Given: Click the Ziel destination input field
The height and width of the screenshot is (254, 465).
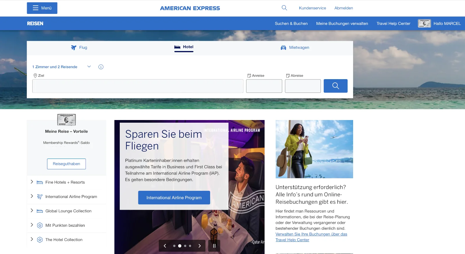Looking at the screenshot, I should [x=138, y=86].
